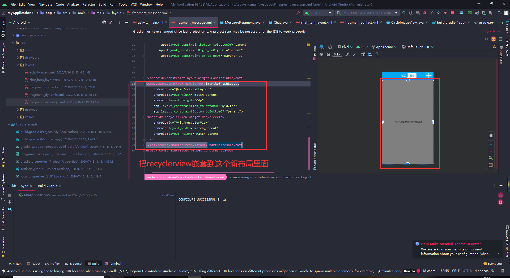Click the Select Design Surface layers icon
The width and height of the screenshot is (510, 278).
pyautogui.click(x=321, y=47)
